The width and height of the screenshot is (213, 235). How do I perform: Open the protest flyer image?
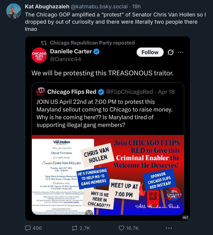[x=108, y=175]
